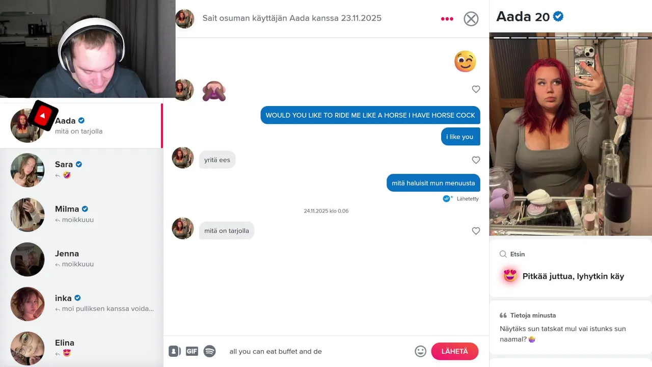Select Jenna's match in the list
This screenshot has width=652, height=367.
[81, 259]
